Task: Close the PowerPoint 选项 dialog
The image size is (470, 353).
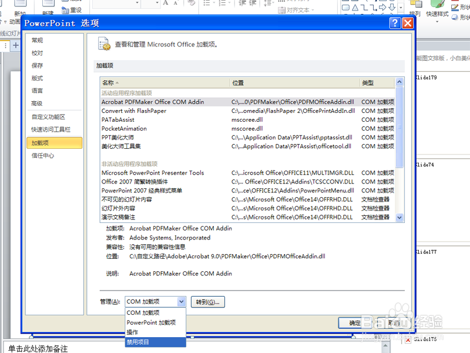Action: (408, 23)
